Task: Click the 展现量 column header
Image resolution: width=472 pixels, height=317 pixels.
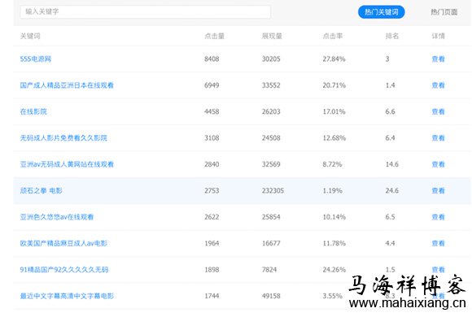Action: click(272, 36)
